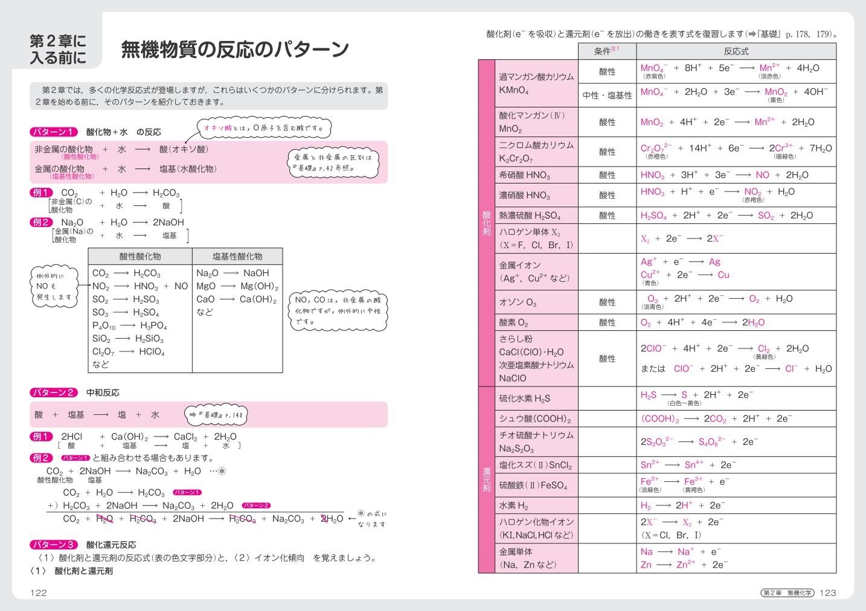866x611 pixels.
Task: Click the 例外的にNOも発生します bubble
Action: [x=53, y=286]
